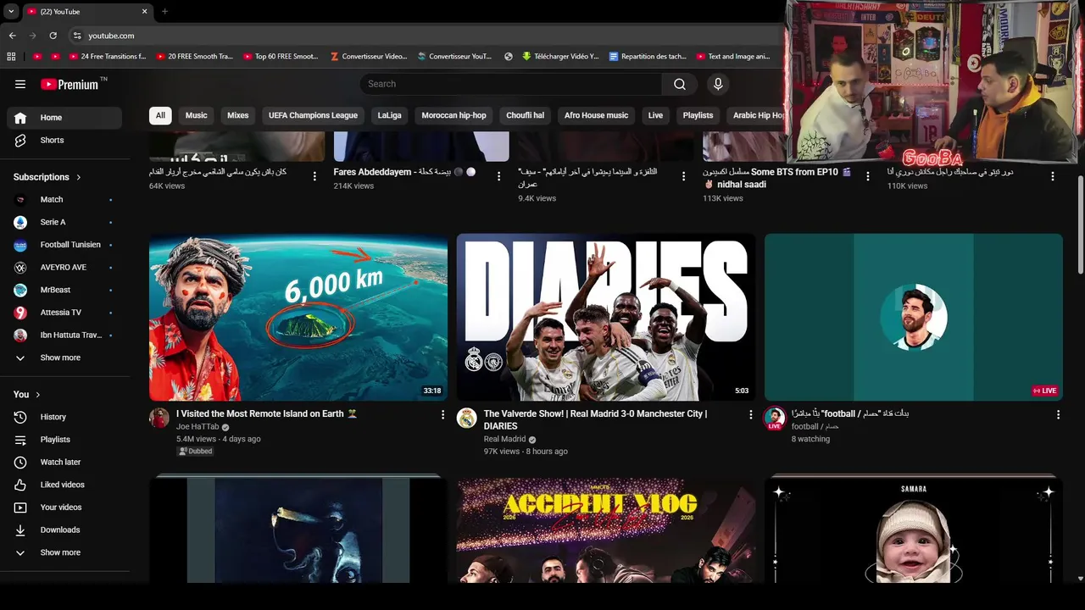The width and height of the screenshot is (1085, 610).
Task: Open Liked videos in the sidebar
Action: (64, 485)
